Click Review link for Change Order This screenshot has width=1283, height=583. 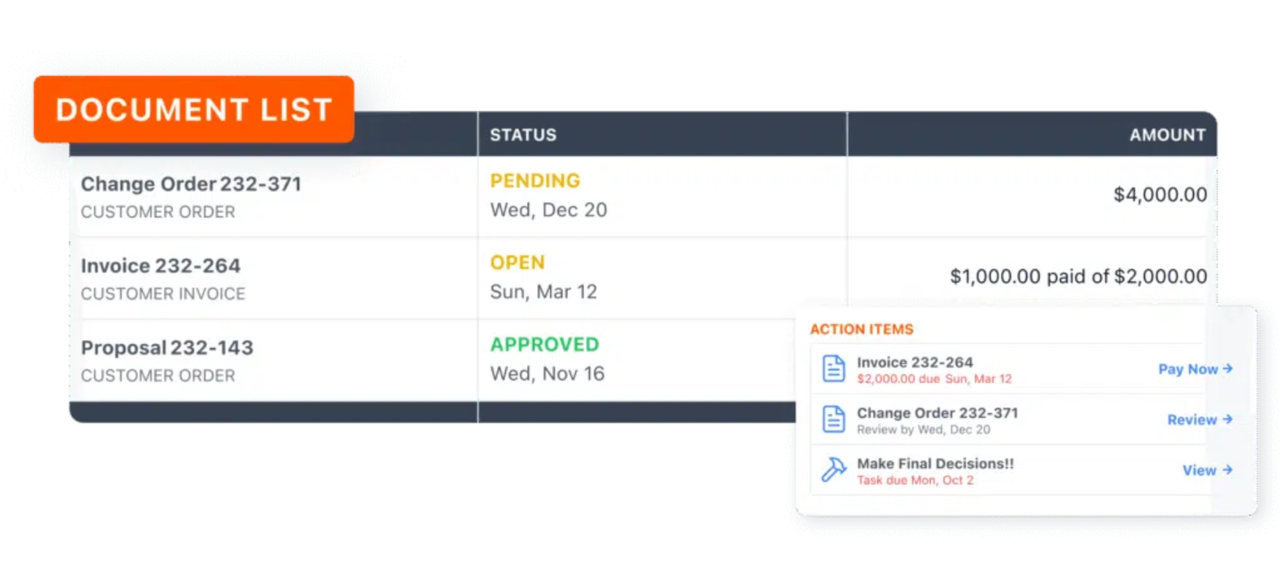pos(1192,419)
